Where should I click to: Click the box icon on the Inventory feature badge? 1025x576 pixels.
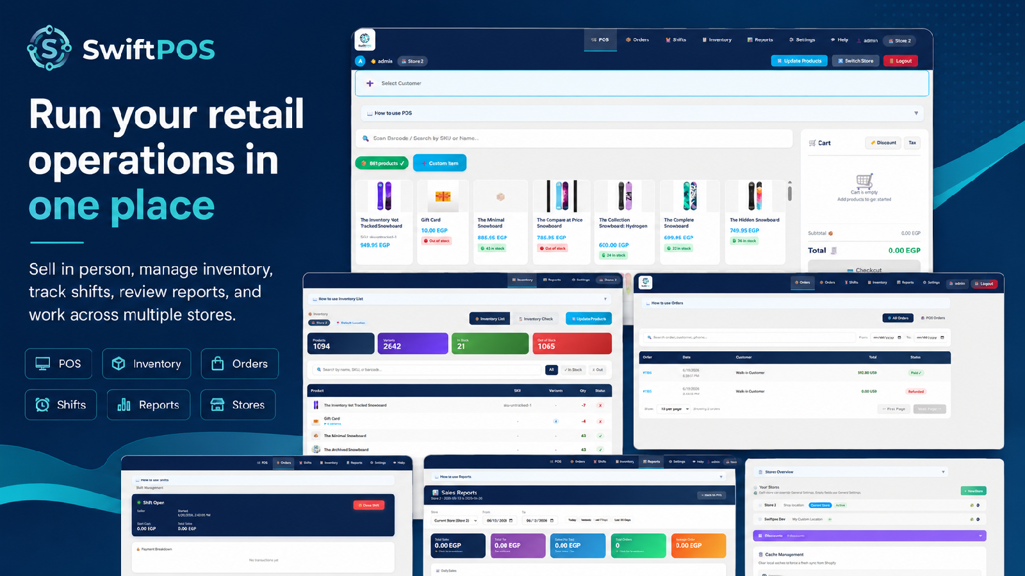[119, 364]
